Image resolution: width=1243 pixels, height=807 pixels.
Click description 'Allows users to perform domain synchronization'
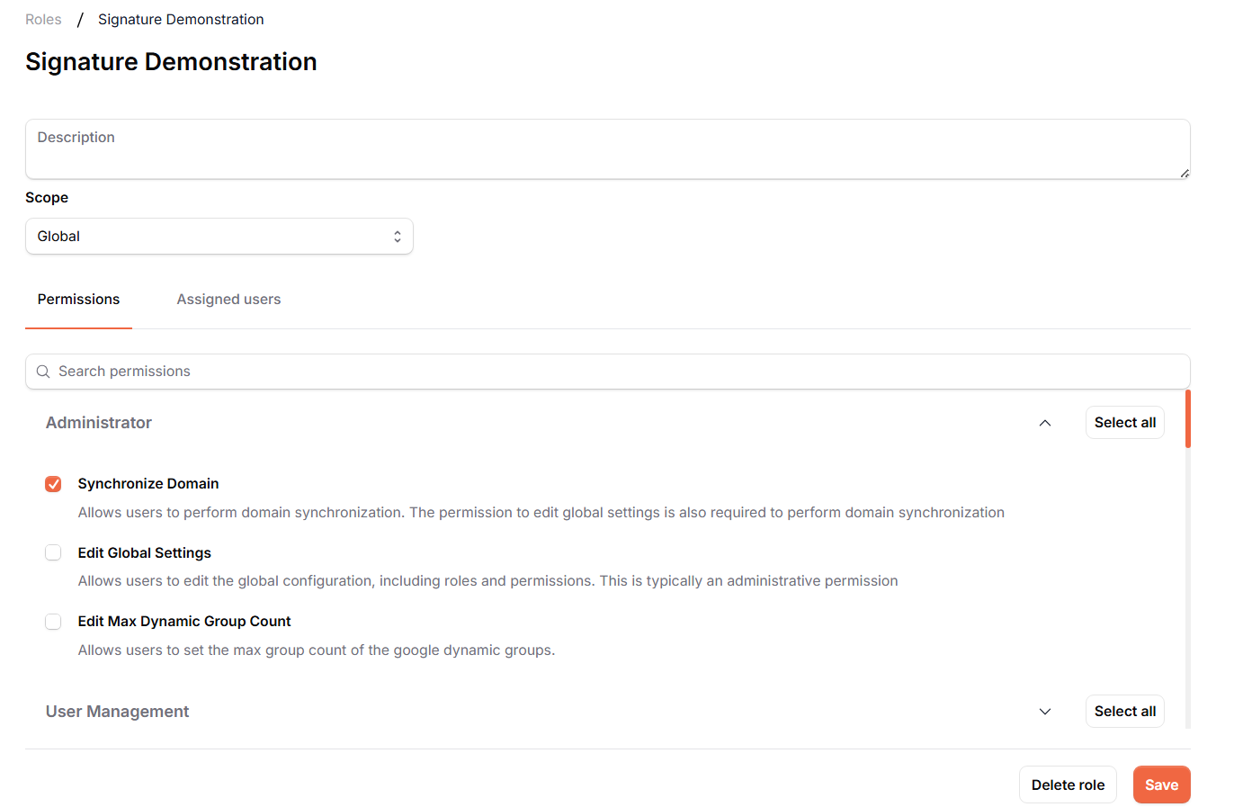pos(541,513)
